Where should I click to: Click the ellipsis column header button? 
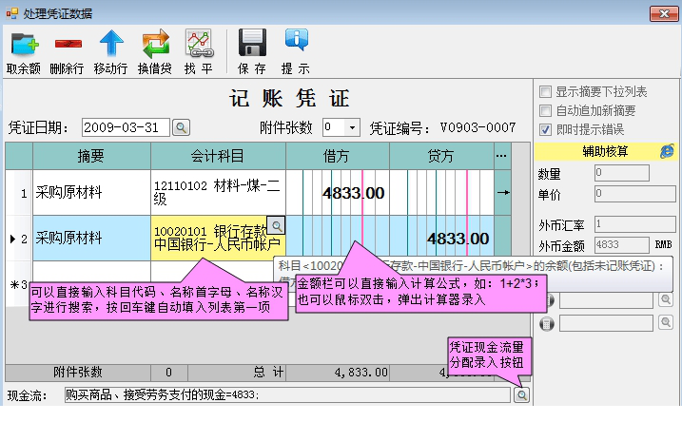pos(501,156)
